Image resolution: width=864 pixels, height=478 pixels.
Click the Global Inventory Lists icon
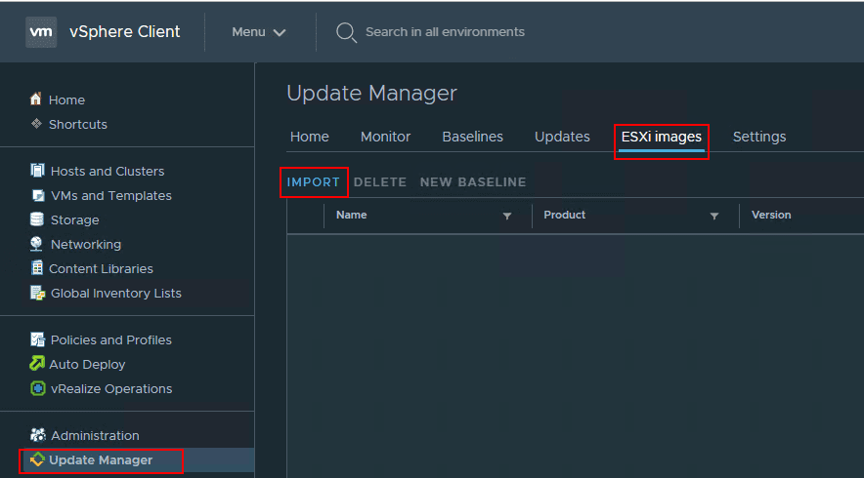(x=37, y=293)
